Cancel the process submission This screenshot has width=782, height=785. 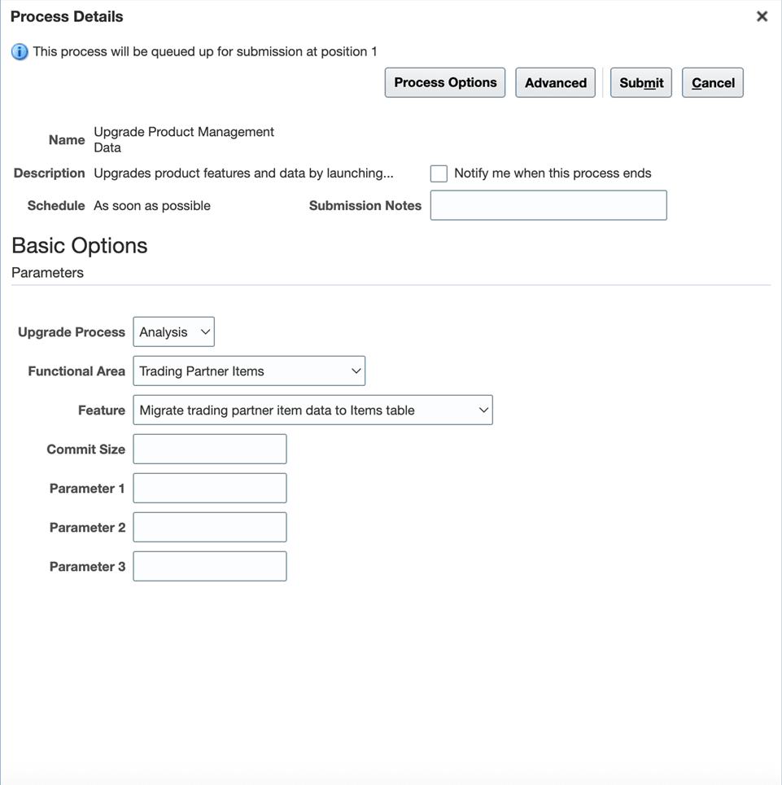(712, 82)
